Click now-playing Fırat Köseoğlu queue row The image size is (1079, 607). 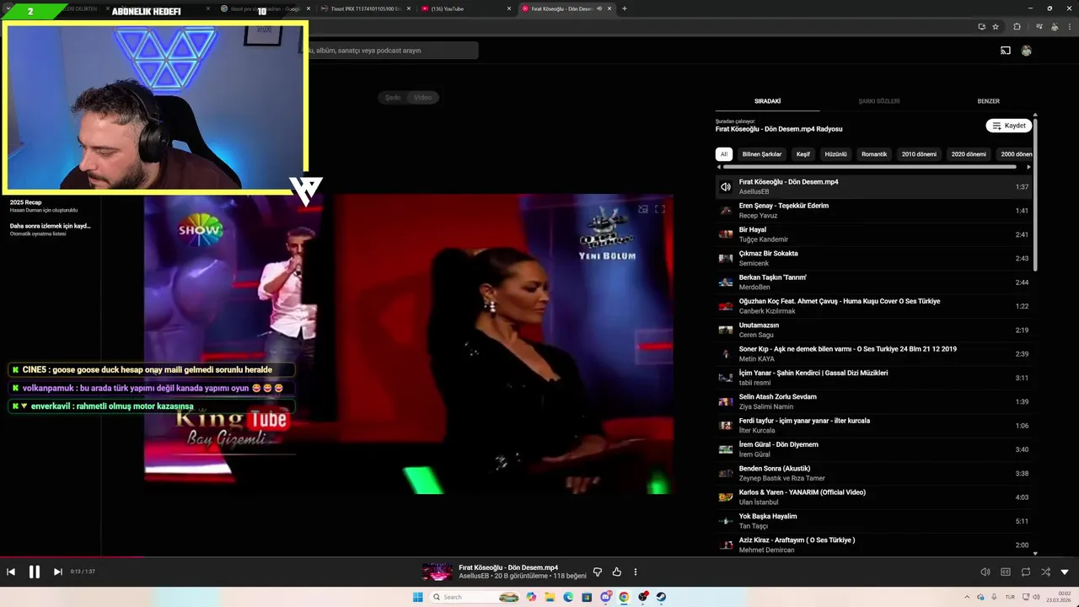click(x=873, y=186)
